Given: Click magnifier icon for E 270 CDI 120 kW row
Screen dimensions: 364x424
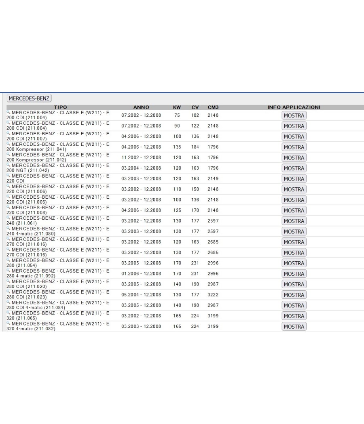Looking at the screenshot, I should click(8, 239).
